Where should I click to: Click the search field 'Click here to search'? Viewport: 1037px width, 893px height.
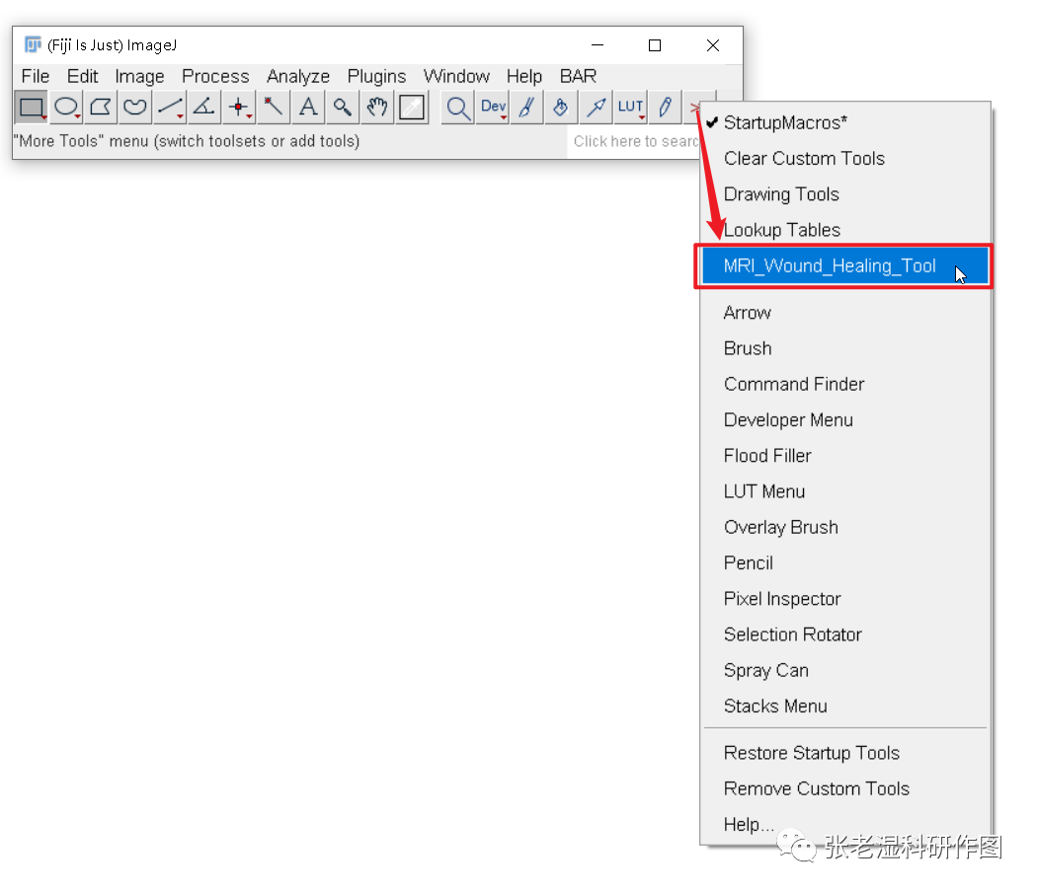pyautogui.click(x=635, y=141)
